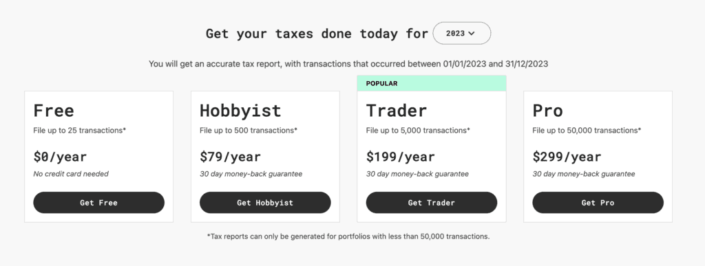Click the Get Hobbyist button
Image resolution: width=705 pixels, height=266 pixels.
265,203
